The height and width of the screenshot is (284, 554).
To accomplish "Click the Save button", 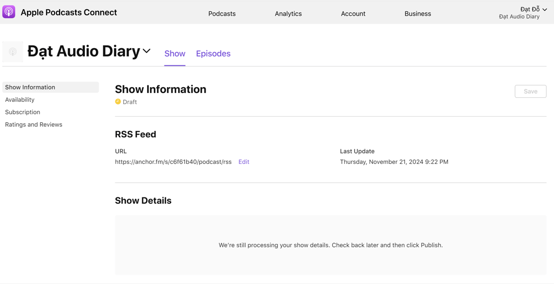I will click(x=530, y=91).
